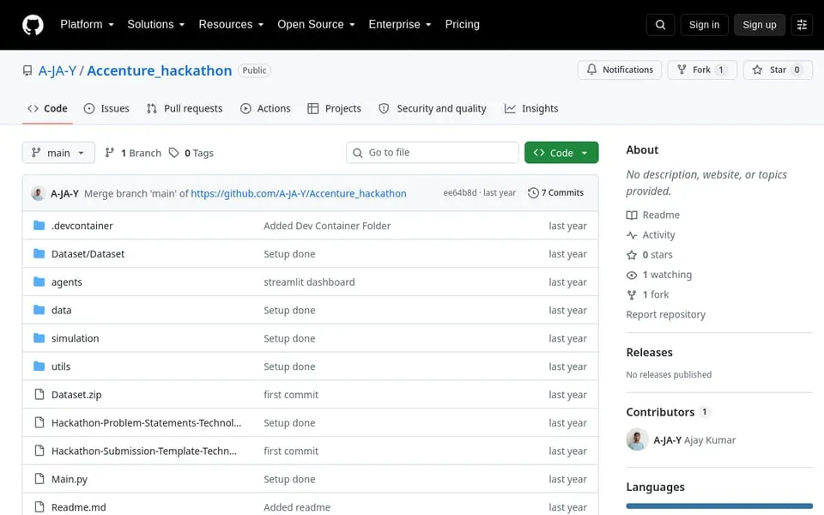
Task: Open the 7 Commits history link
Action: click(556, 193)
